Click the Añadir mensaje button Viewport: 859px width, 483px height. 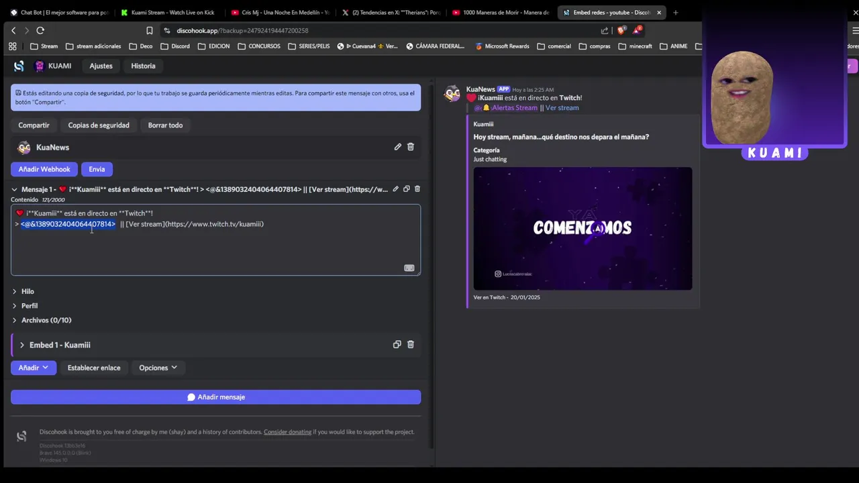[215, 397]
